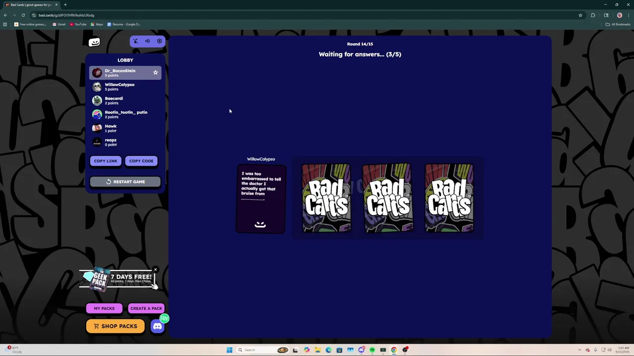The height and width of the screenshot is (356, 634).
Task: Open the apps grid in bookmarks bar
Action: point(5,24)
